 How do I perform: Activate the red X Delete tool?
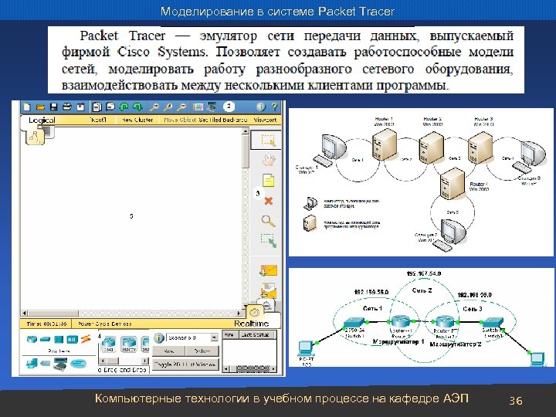click(x=269, y=201)
